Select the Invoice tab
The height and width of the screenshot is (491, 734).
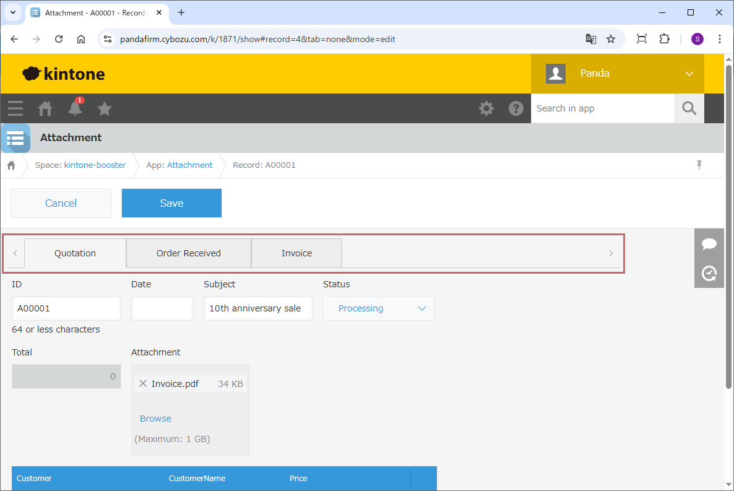coord(296,253)
